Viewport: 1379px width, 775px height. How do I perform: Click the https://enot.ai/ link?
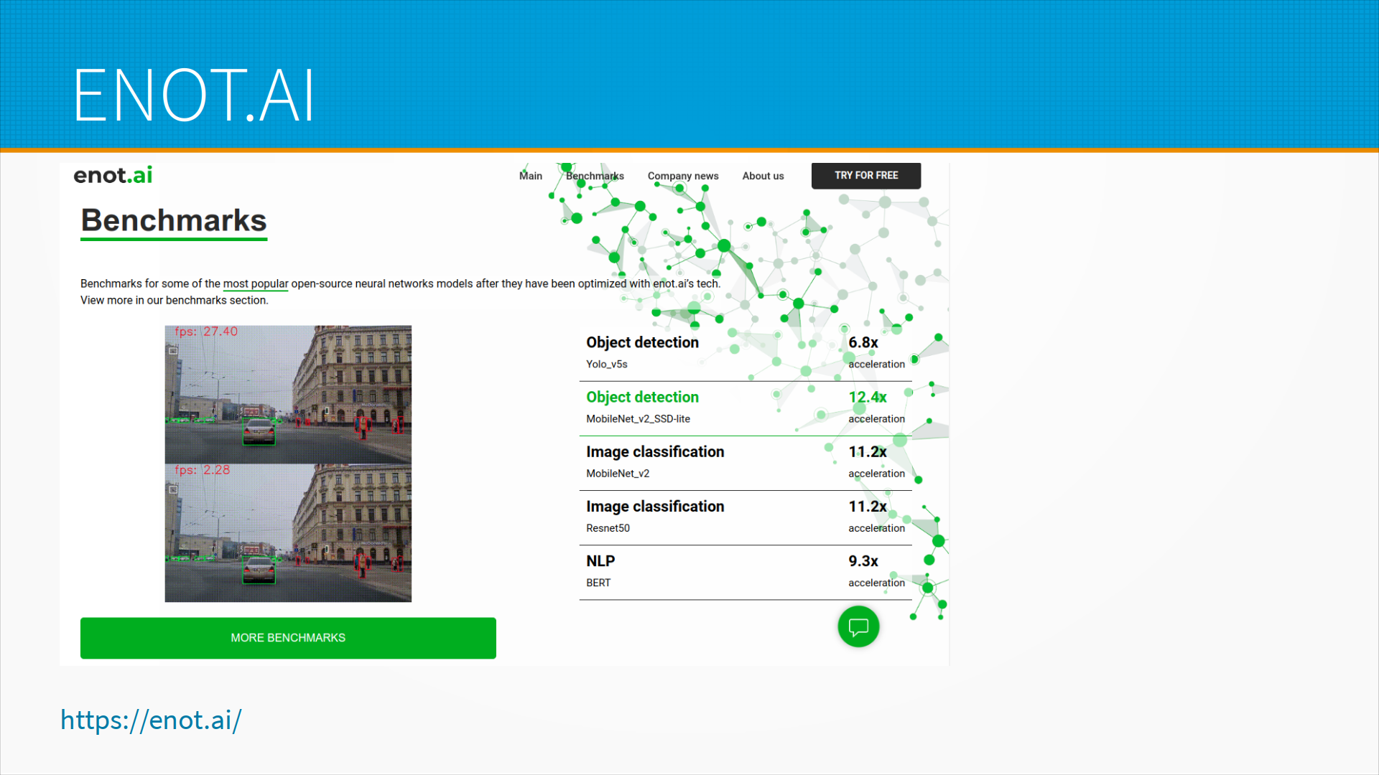point(151,720)
